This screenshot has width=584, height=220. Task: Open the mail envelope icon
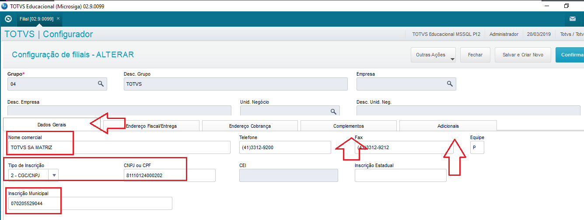573,19
